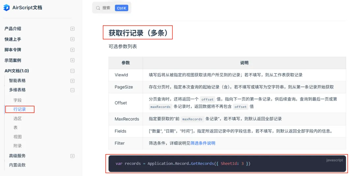Open the 脚本令牌 menu entry
This screenshot has width=356, height=176.
click(13, 50)
